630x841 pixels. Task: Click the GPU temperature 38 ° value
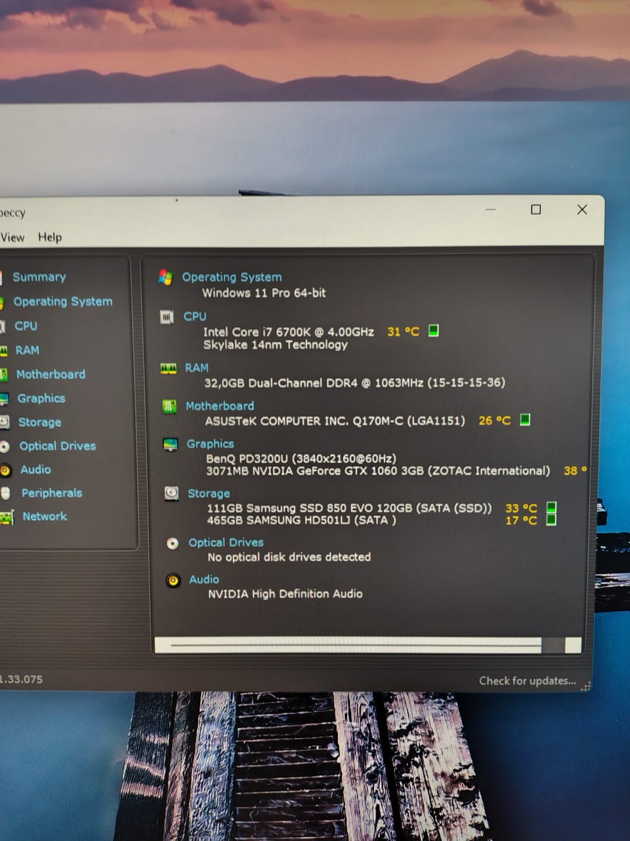[x=576, y=470]
